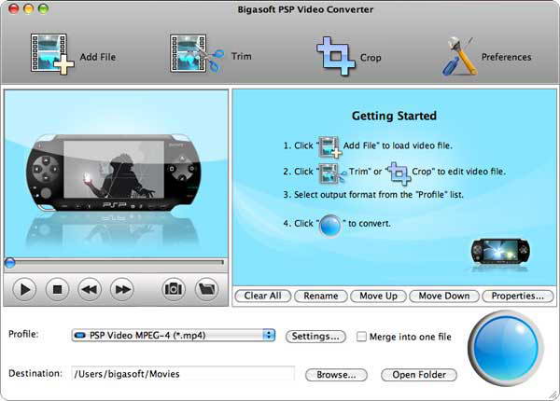Click the Add File icon in Getting Started
This screenshot has width=560, height=401.
point(329,146)
